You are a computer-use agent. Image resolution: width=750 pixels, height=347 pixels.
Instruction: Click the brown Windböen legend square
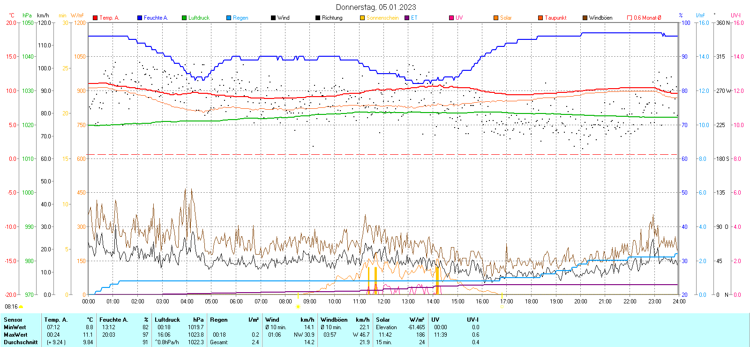[x=585, y=18]
